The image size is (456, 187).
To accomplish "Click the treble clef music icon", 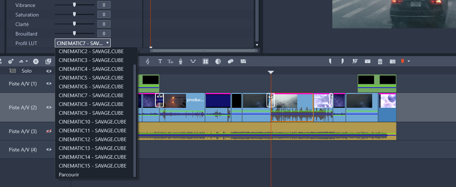I will point(148,62).
